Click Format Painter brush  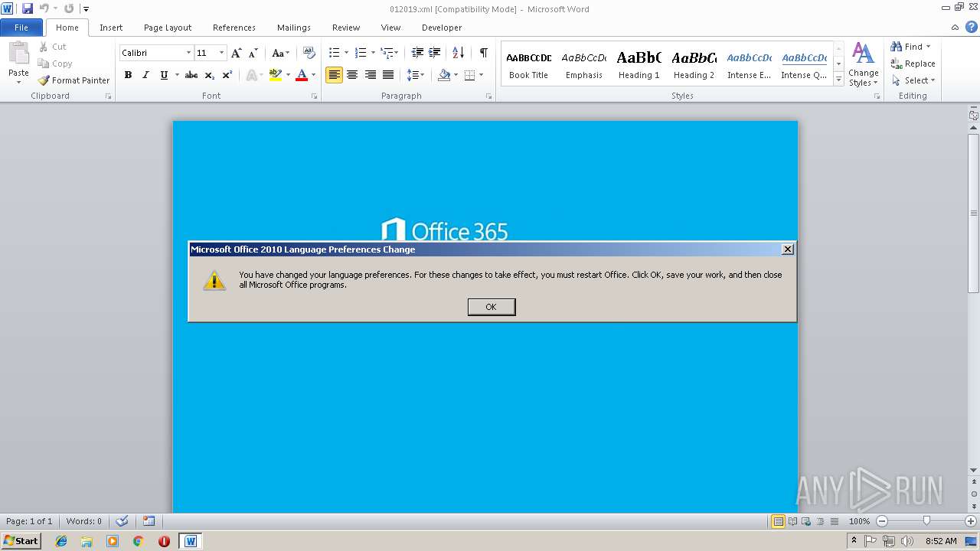tap(74, 80)
